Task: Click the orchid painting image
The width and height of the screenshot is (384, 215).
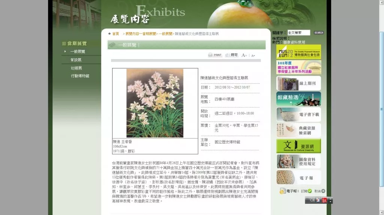Action: tap(155, 103)
